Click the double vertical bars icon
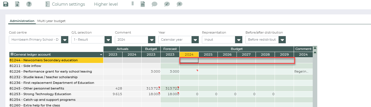Screen dimensions: 371x107 [132, 4]
